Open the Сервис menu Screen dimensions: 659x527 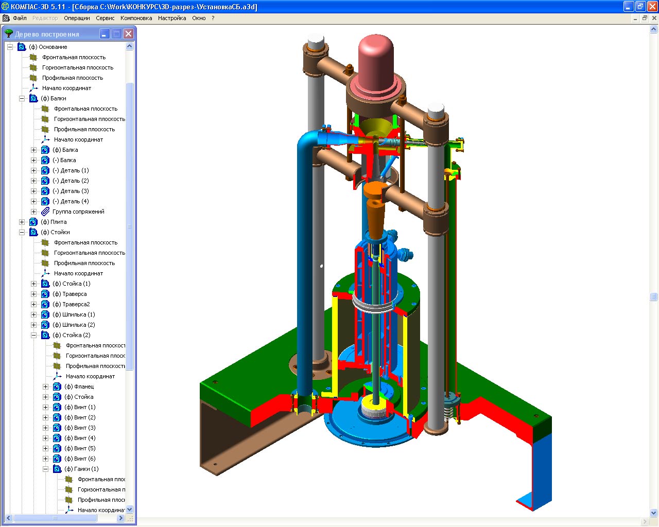(105, 18)
